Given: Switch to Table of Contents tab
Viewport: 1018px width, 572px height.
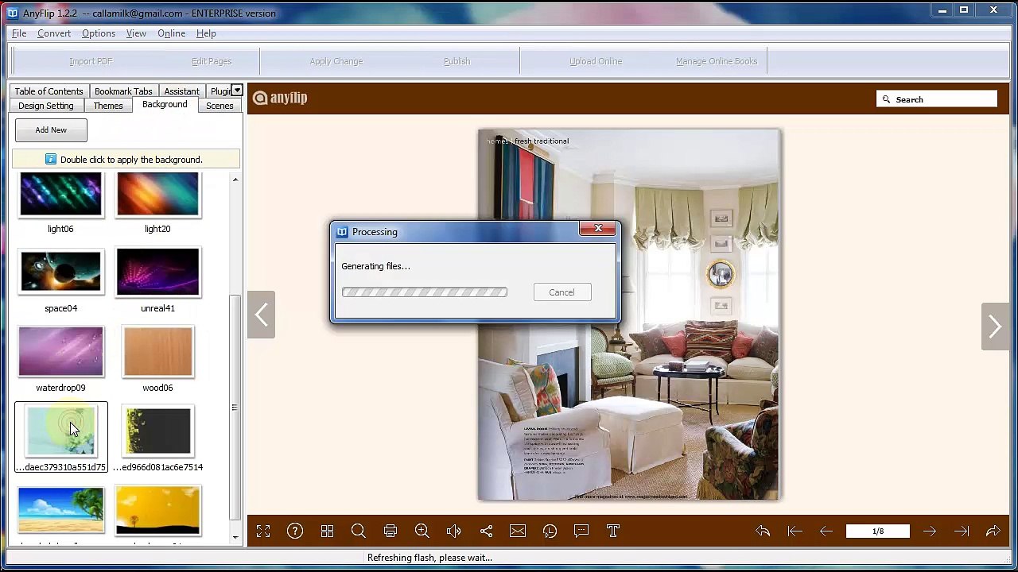Looking at the screenshot, I should pos(49,91).
